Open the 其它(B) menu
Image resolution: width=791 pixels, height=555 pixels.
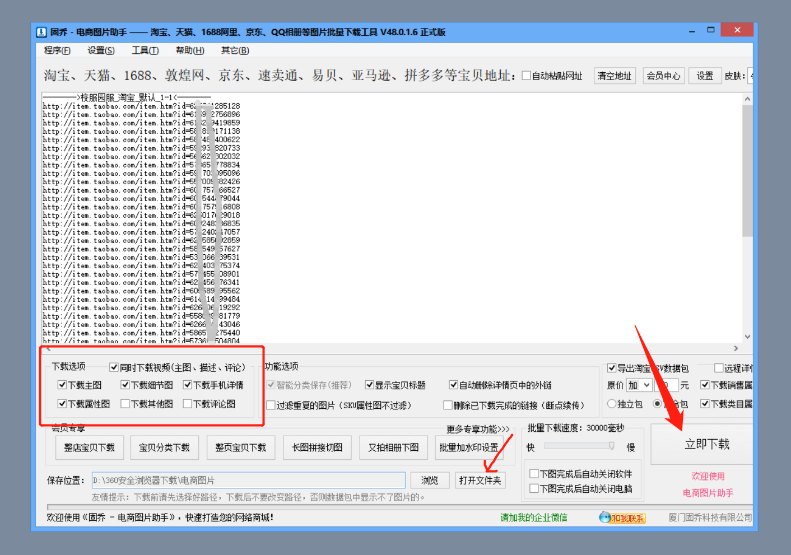click(x=234, y=50)
